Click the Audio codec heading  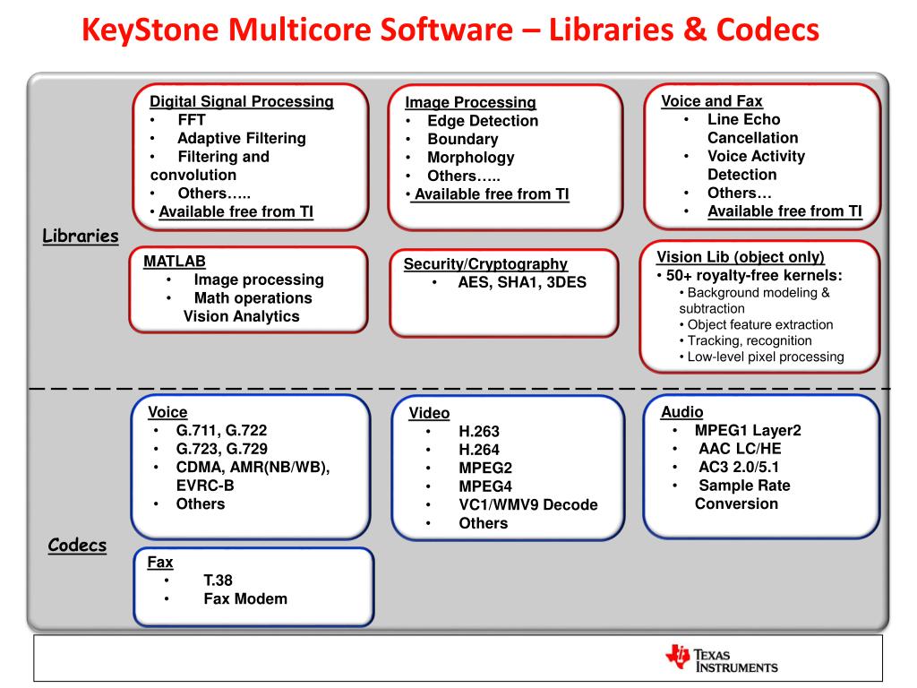[x=681, y=412]
